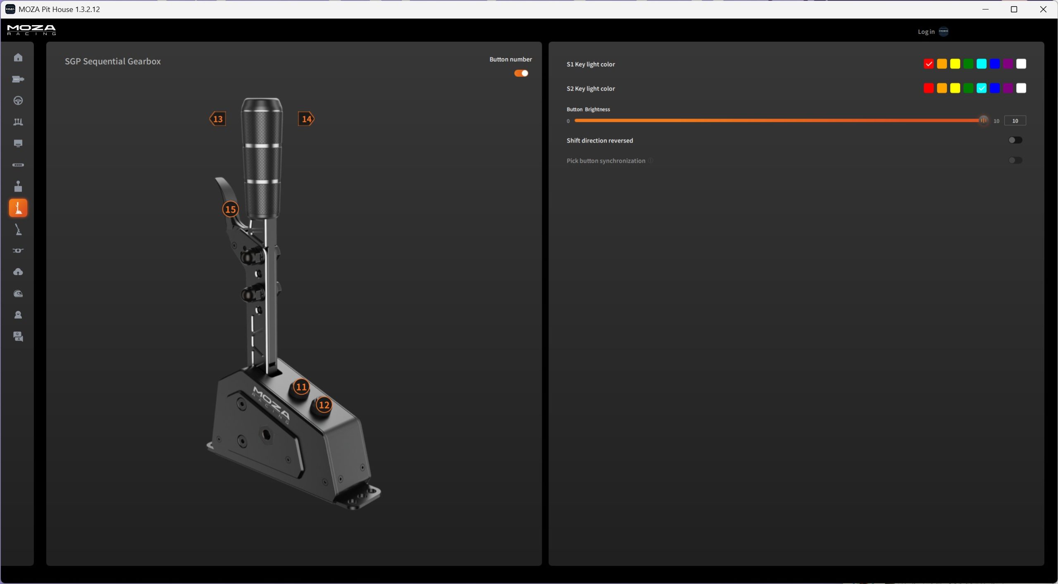
Task: Open the Q&A help icon
Action: (18, 337)
